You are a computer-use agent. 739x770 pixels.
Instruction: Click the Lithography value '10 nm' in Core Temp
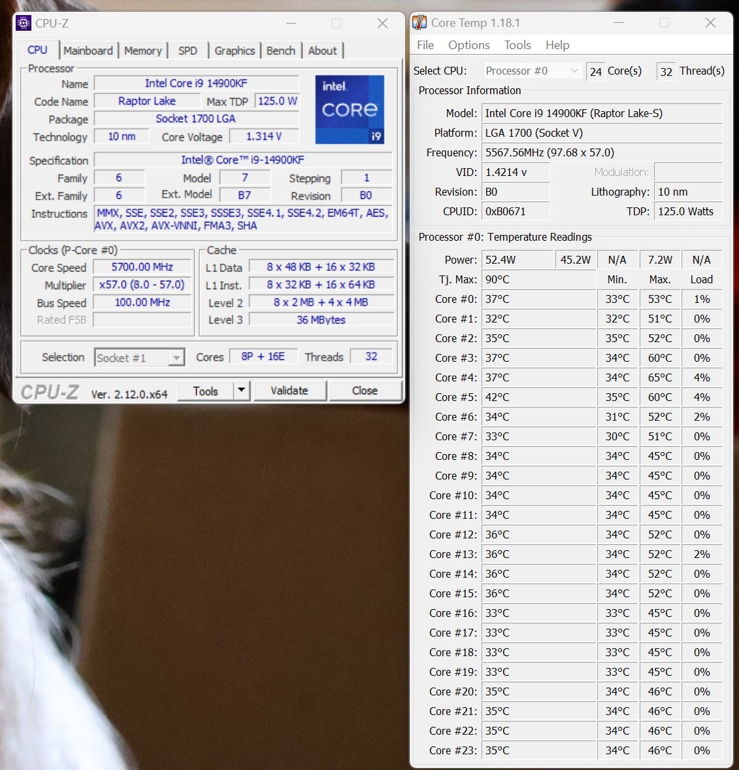pyautogui.click(x=688, y=192)
